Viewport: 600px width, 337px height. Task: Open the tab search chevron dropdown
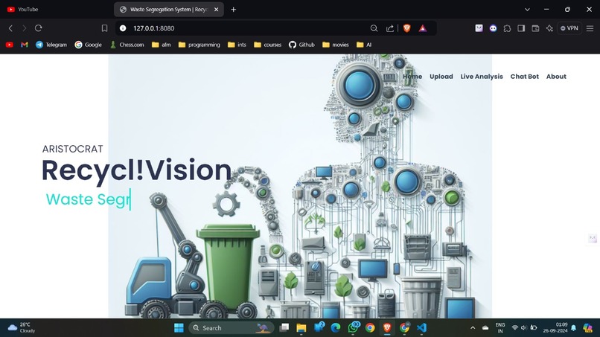pyautogui.click(x=527, y=10)
